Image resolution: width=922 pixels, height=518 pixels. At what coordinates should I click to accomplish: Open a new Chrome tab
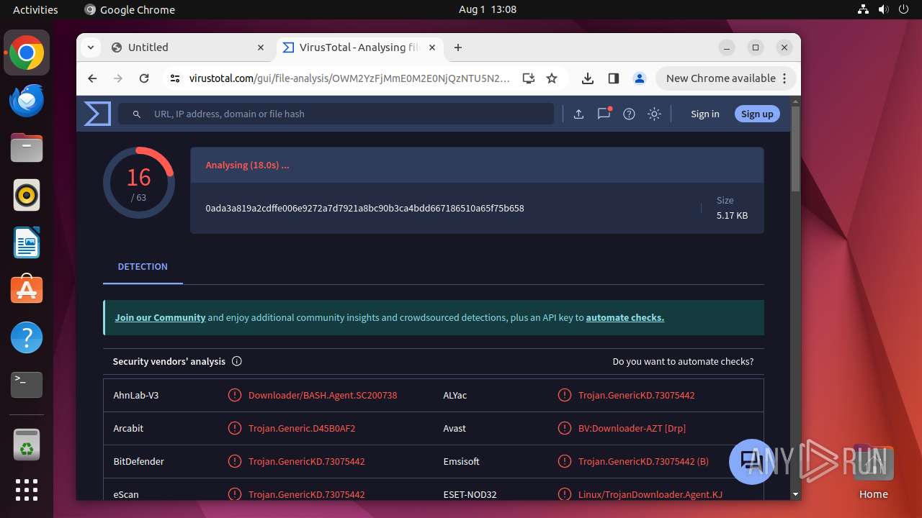(458, 47)
